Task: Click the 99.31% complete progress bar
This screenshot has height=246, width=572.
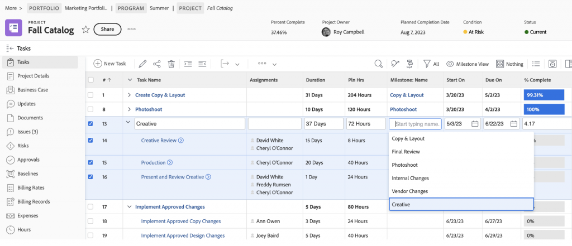Action: [x=544, y=95]
